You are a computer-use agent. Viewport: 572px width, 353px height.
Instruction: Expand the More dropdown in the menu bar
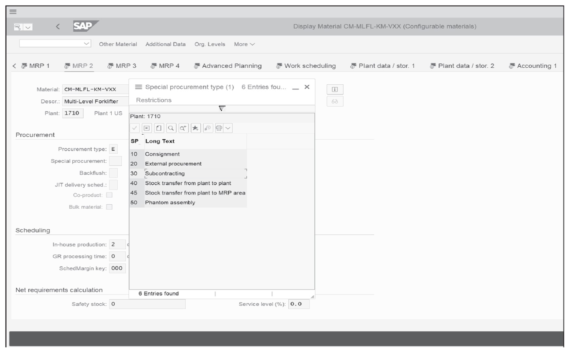244,44
